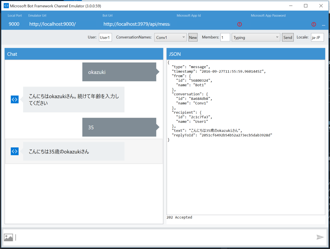Image resolution: width=330 pixels, height=249 pixels.
Task: Click JSON line "name": "Bot1"
Action: click(191, 85)
